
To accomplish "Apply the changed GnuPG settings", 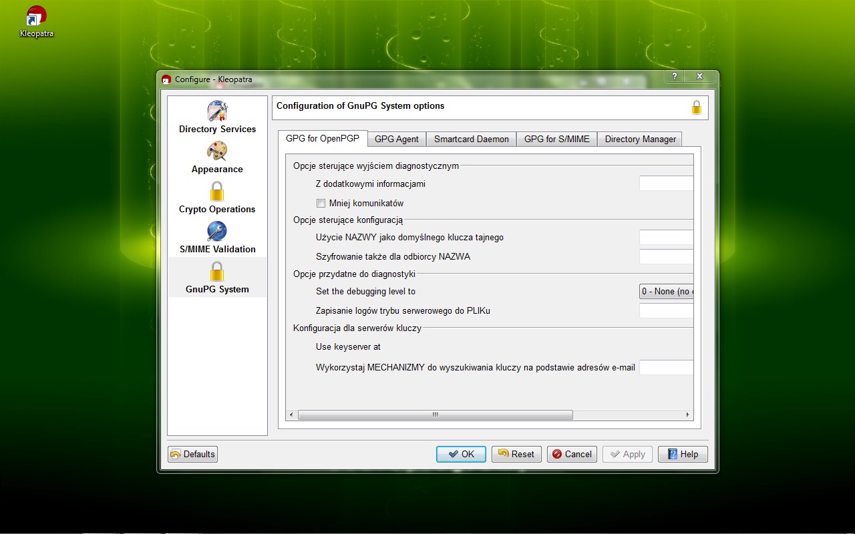I will 627,454.
